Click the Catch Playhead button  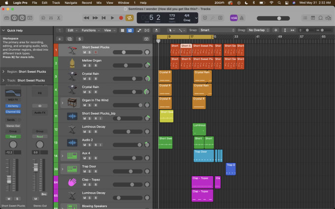click(156, 30)
